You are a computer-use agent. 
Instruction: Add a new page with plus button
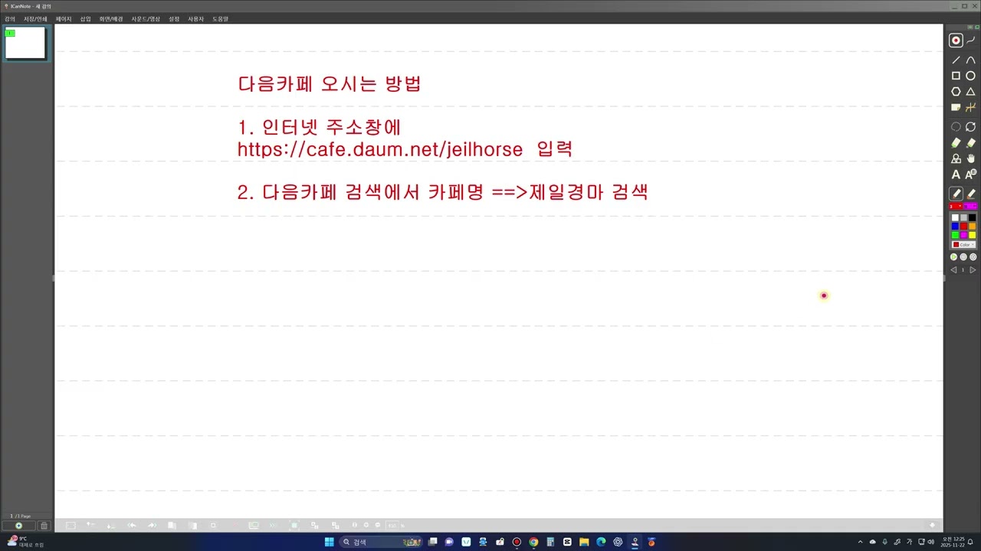(x=18, y=526)
